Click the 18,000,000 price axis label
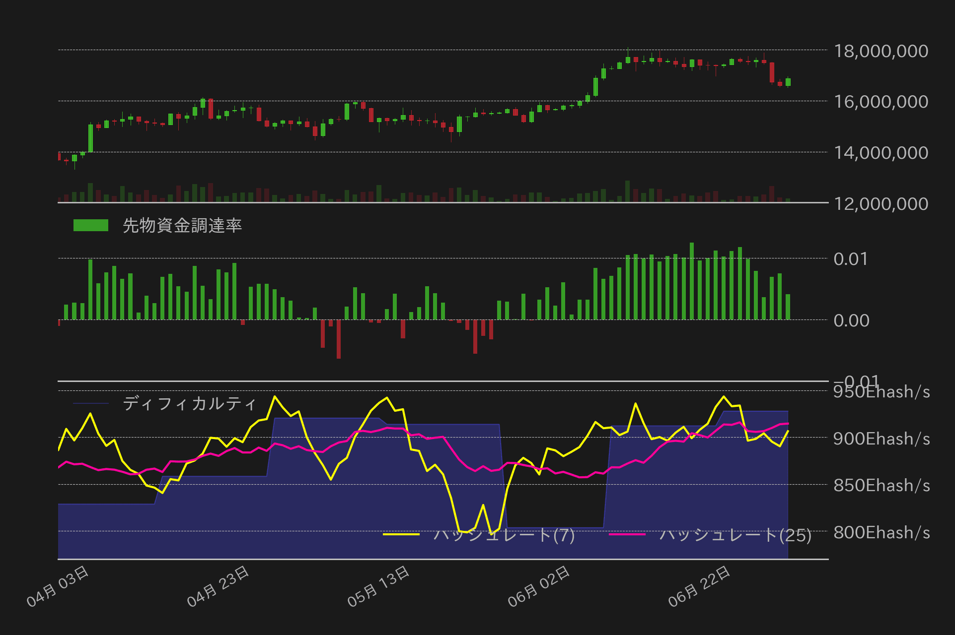 click(x=883, y=51)
